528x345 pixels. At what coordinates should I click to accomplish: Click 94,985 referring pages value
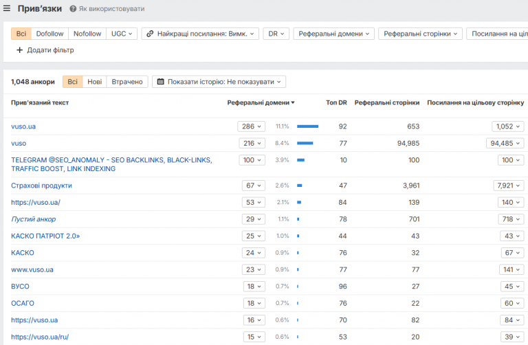408,144
